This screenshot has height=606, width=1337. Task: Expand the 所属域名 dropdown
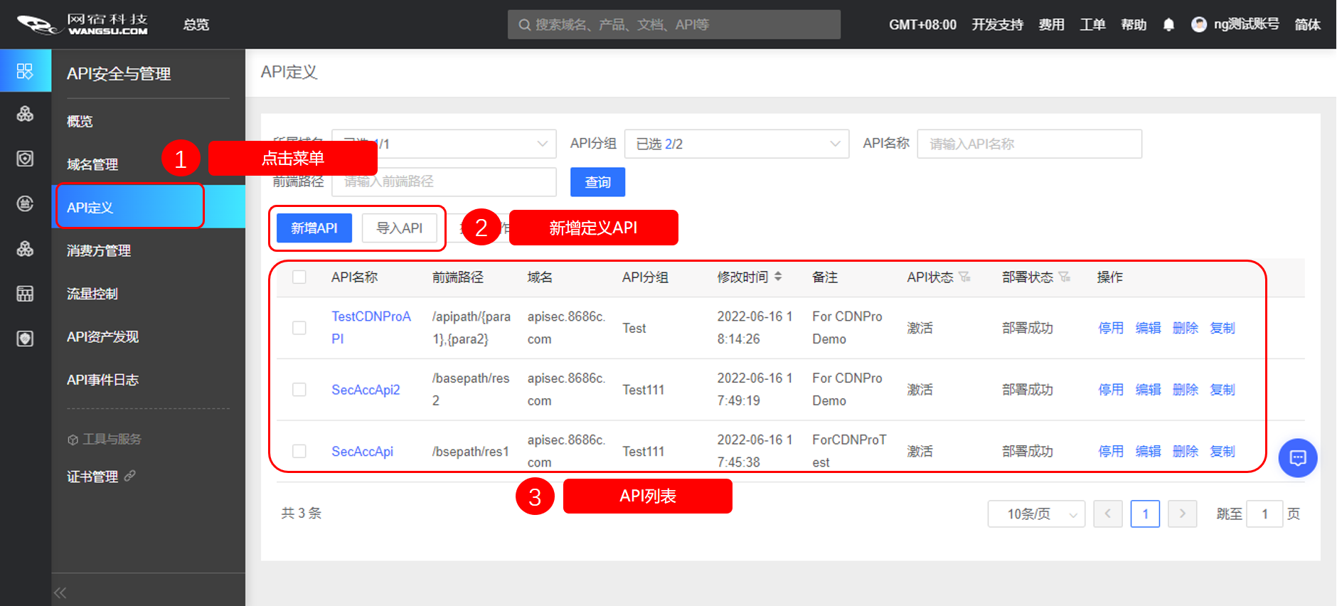click(444, 144)
